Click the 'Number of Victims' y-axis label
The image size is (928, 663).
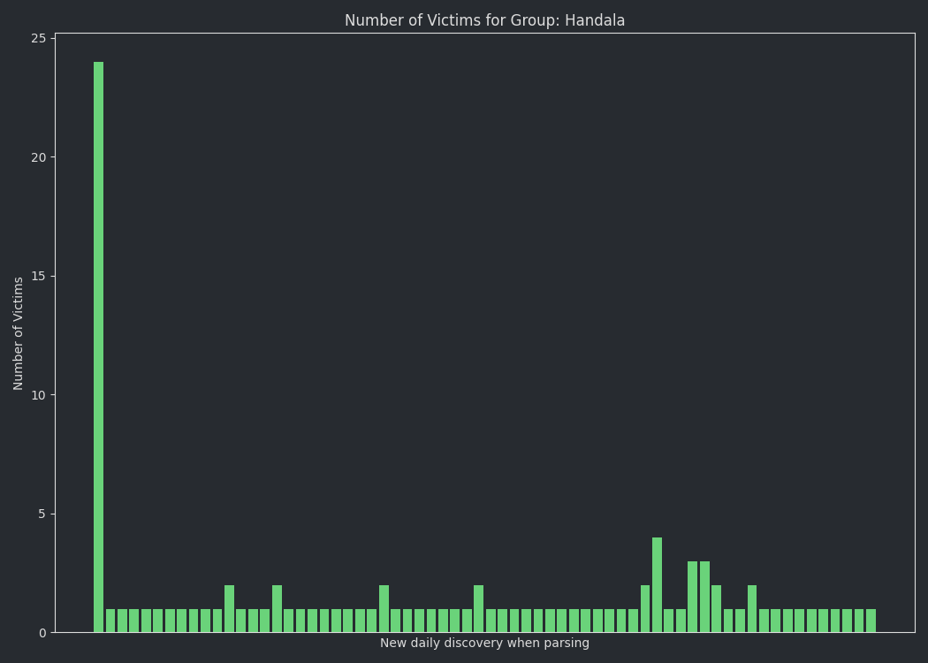coord(18,333)
